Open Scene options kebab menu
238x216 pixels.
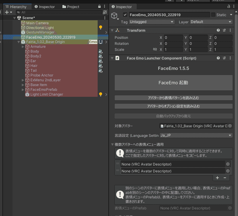click(x=105, y=18)
